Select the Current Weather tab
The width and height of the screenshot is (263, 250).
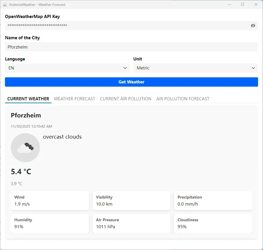tap(28, 99)
